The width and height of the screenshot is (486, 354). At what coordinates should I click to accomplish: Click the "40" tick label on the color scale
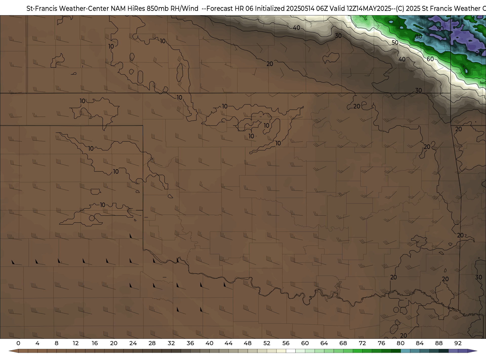pyautogui.click(x=209, y=343)
